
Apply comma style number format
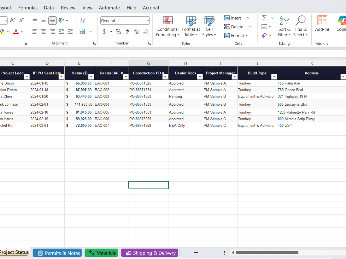tap(127, 32)
